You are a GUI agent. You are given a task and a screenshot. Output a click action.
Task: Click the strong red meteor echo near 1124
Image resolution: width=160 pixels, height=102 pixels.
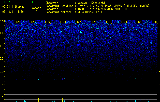pyautogui.click(x=62, y=79)
